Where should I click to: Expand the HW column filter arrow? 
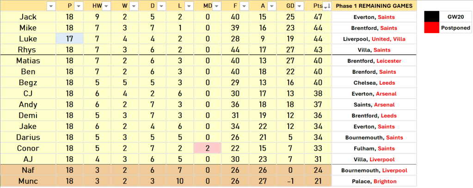tap(107, 6)
